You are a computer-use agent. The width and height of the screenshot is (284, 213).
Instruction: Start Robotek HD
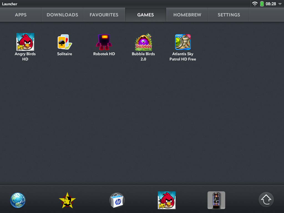[x=104, y=42]
